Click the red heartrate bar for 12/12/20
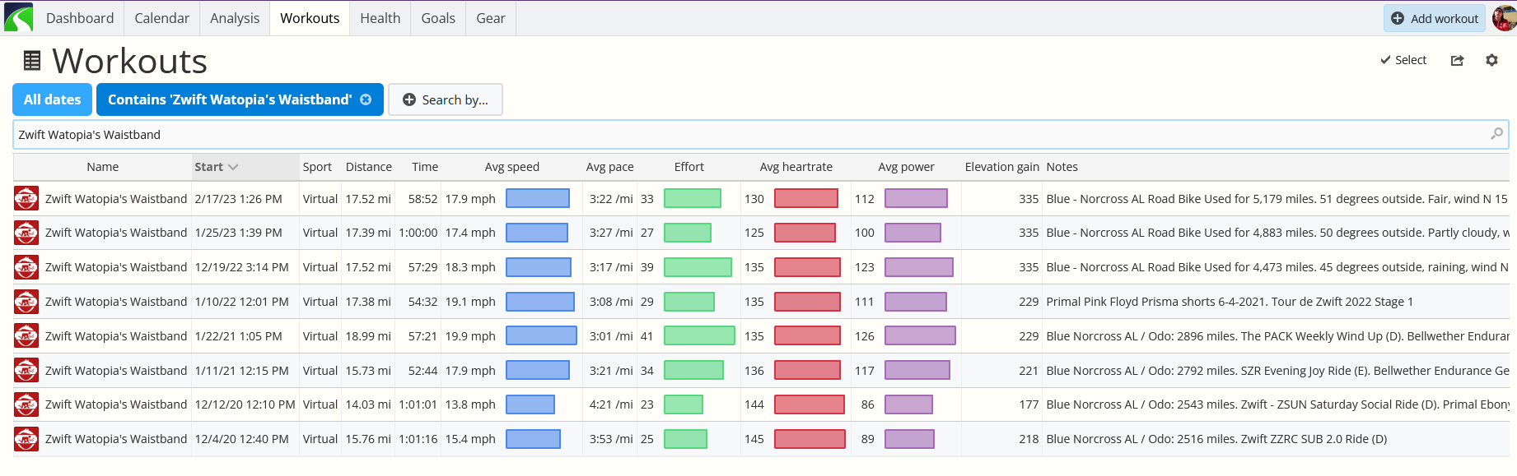 click(x=809, y=404)
